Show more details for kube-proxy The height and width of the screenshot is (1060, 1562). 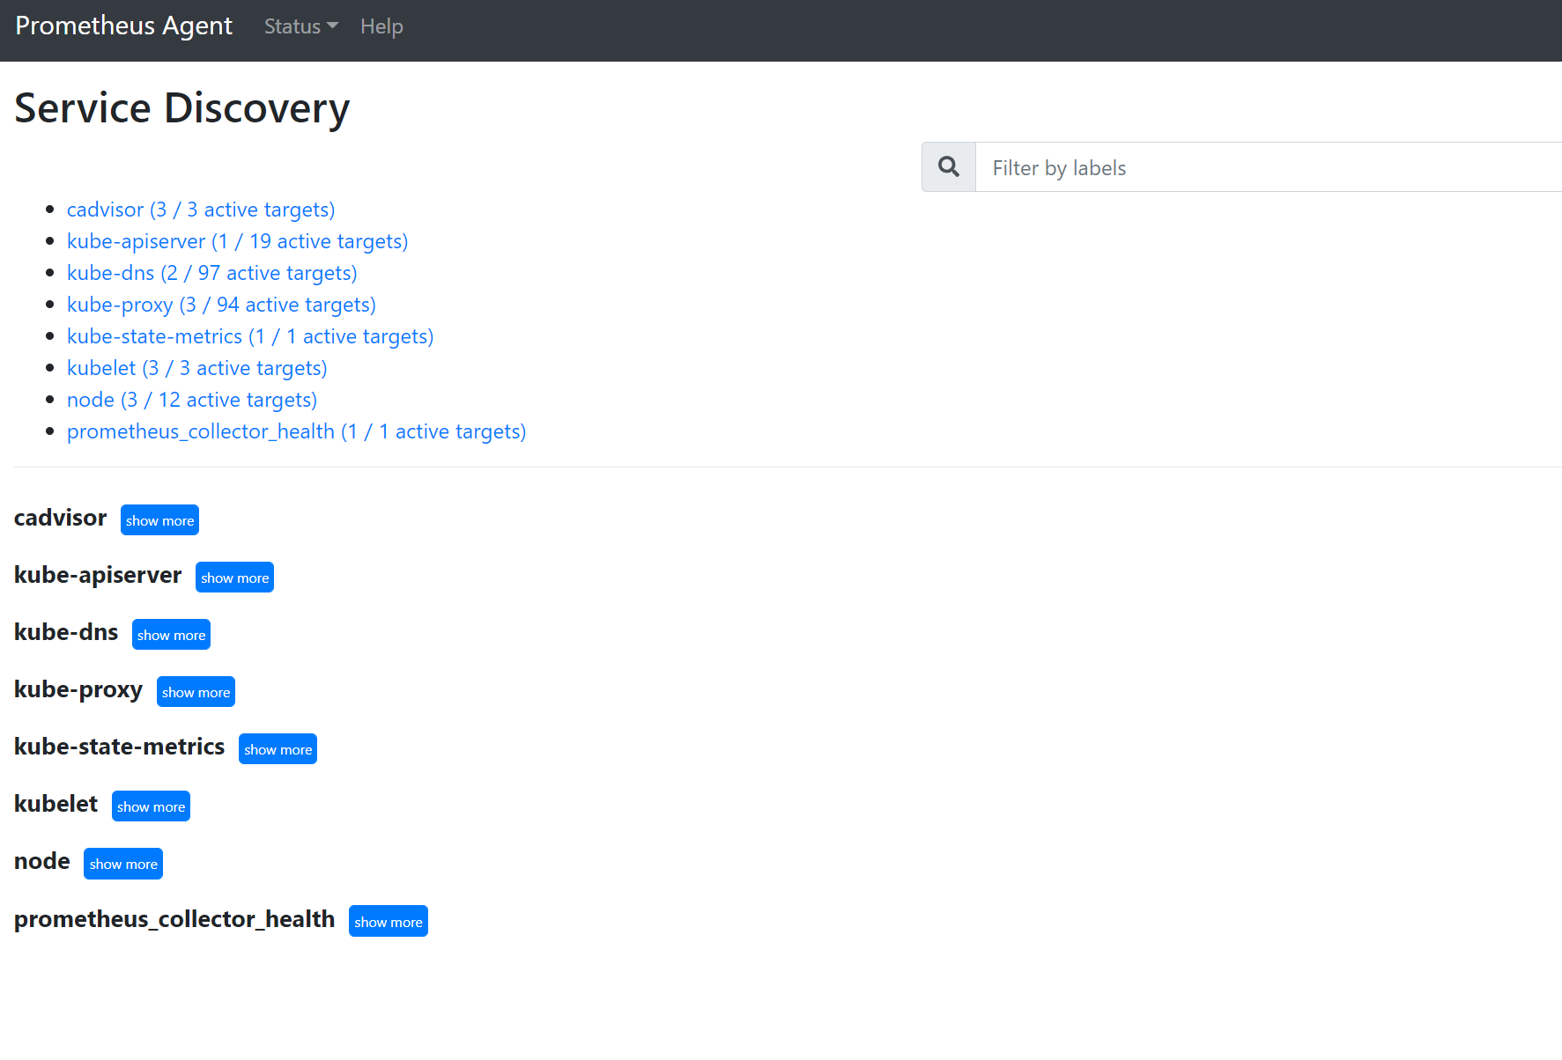(196, 692)
